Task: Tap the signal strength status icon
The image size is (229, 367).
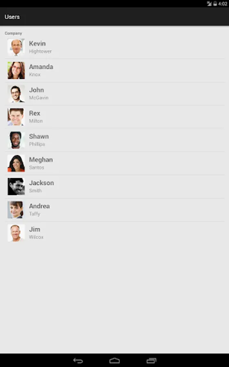Action: (209, 4)
